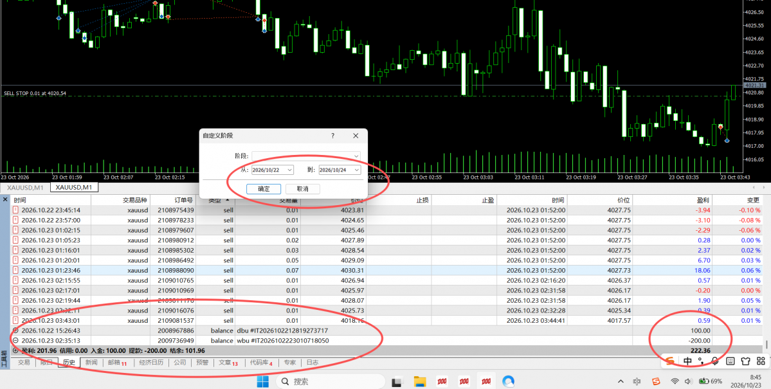Click the Sogou icon in system tray

(x=656, y=381)
